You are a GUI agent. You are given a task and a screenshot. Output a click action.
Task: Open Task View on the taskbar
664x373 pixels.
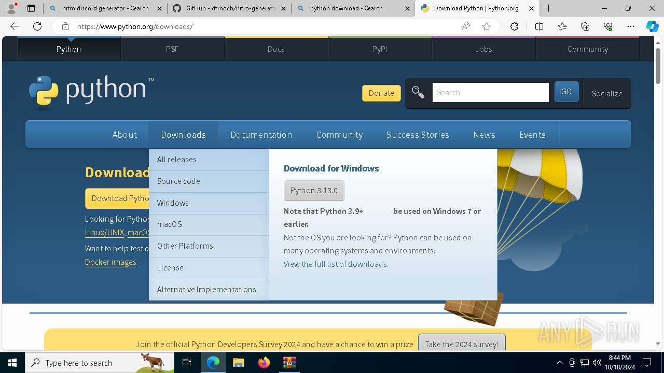(187, 363)
